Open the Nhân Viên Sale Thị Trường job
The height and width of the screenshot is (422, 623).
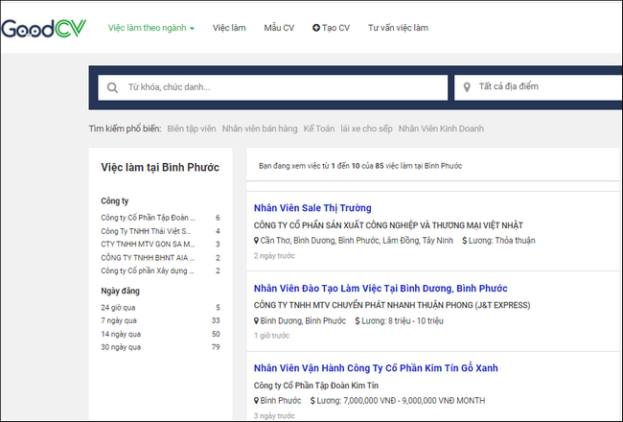(x=312, y=208)
